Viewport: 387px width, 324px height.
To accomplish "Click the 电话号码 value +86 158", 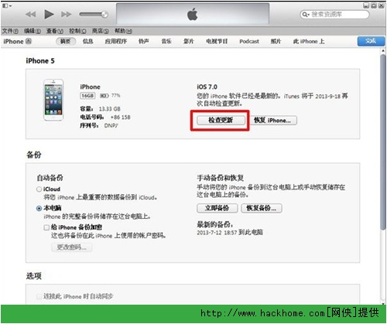I will (121, 118).
